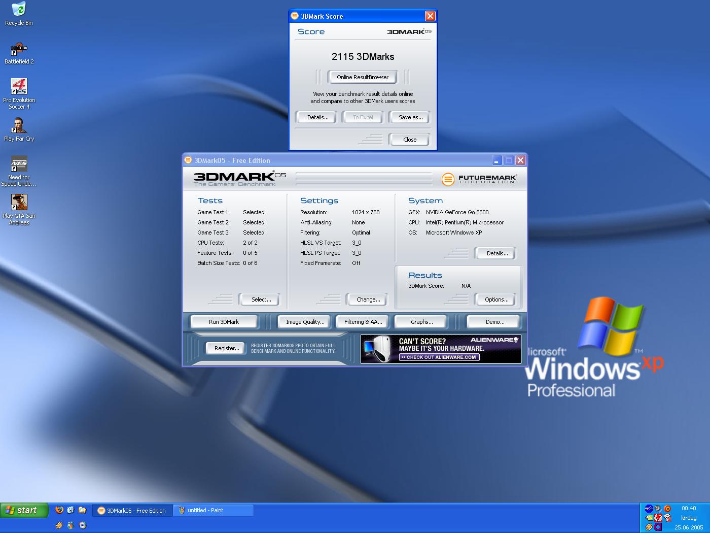Click the Close button in the score dialog
Screen dimensions: 710x533
point(410,140)
